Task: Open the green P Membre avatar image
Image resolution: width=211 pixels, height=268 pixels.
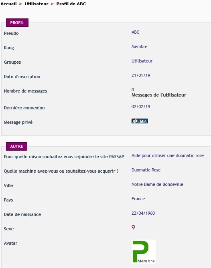Action: 144,252
